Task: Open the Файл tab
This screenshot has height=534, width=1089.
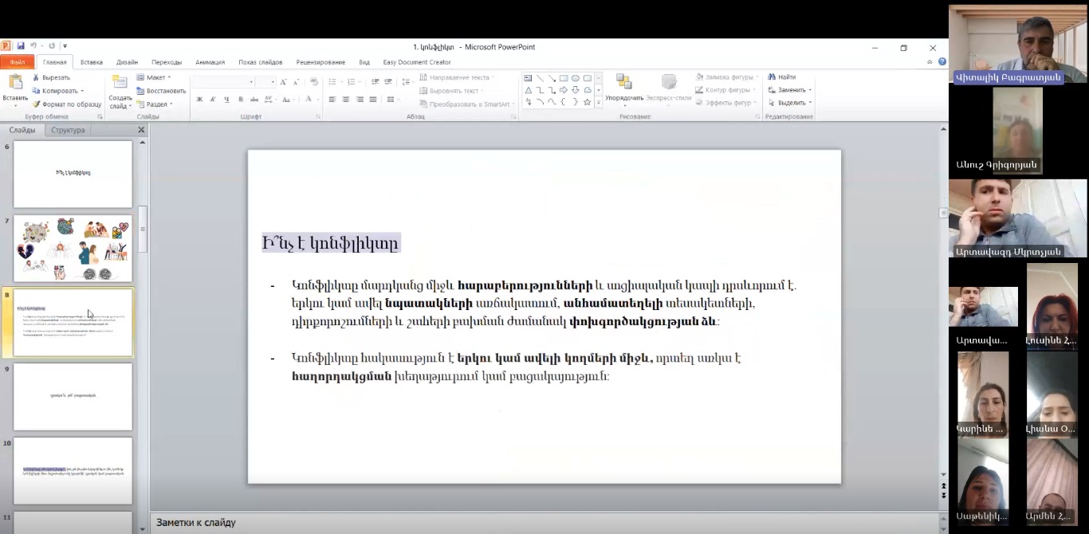Action: click(18, 61)
